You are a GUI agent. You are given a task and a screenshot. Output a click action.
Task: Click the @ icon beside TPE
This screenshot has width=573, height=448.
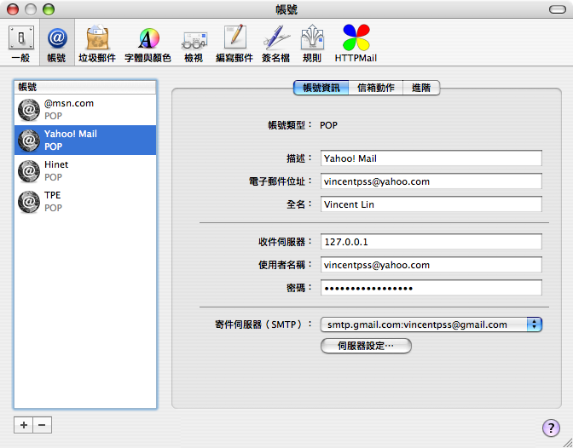29,202
